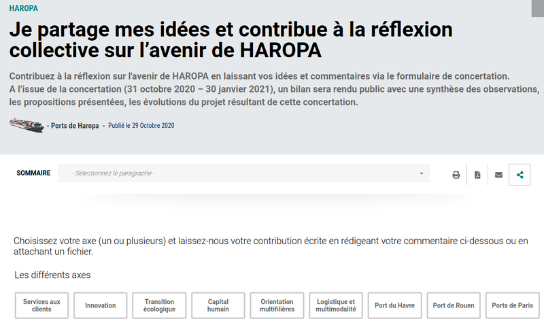This screenshot has height=323, width=544.
Task: Toggle the 'Orientation multifilières' axis
Action: [x=277, y=305]
